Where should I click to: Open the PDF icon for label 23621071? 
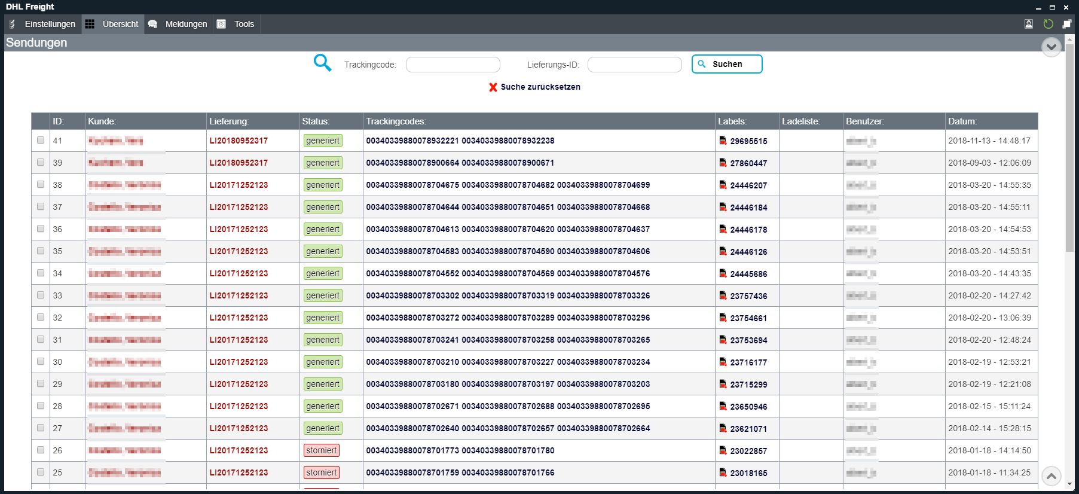click(723, 429)
